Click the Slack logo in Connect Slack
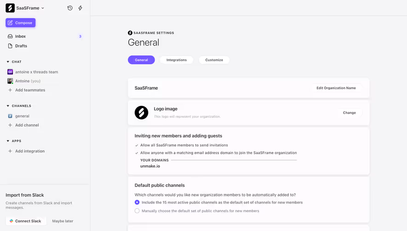This screenshot has width=407, height=231. (11, 221)
